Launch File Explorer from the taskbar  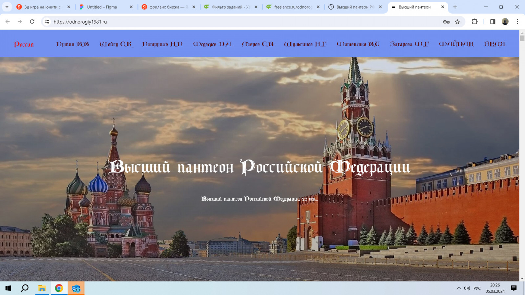42,288
